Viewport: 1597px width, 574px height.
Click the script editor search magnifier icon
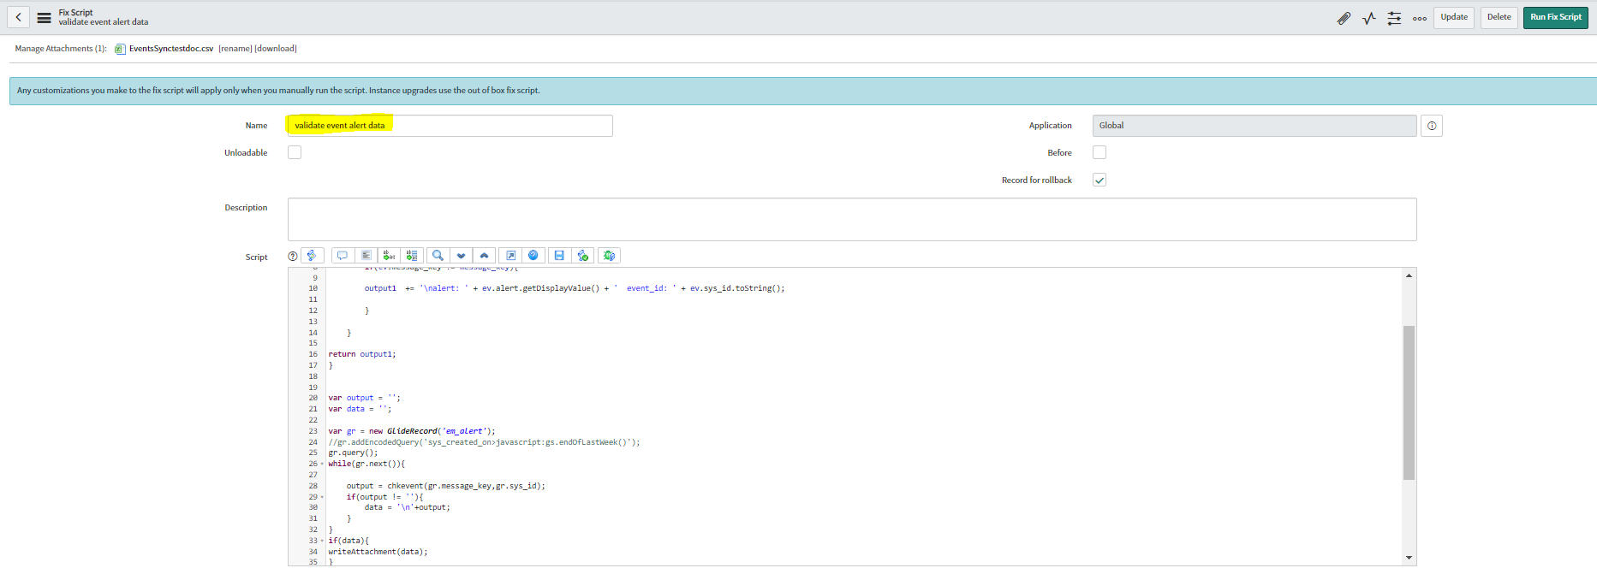click(x=438, y=256)
